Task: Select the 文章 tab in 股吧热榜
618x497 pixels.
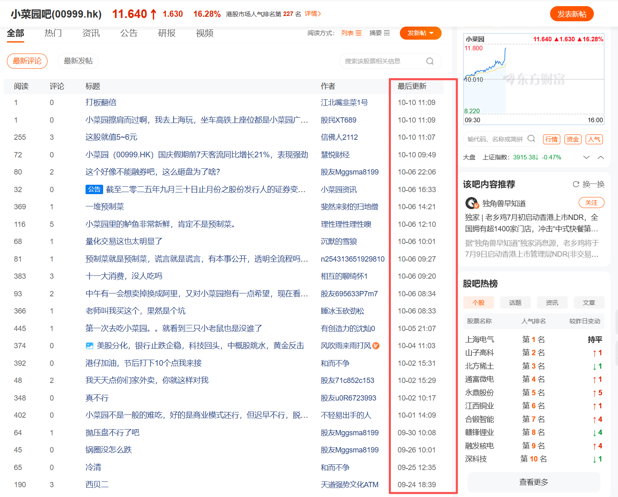Action: (x=589, y=303)
